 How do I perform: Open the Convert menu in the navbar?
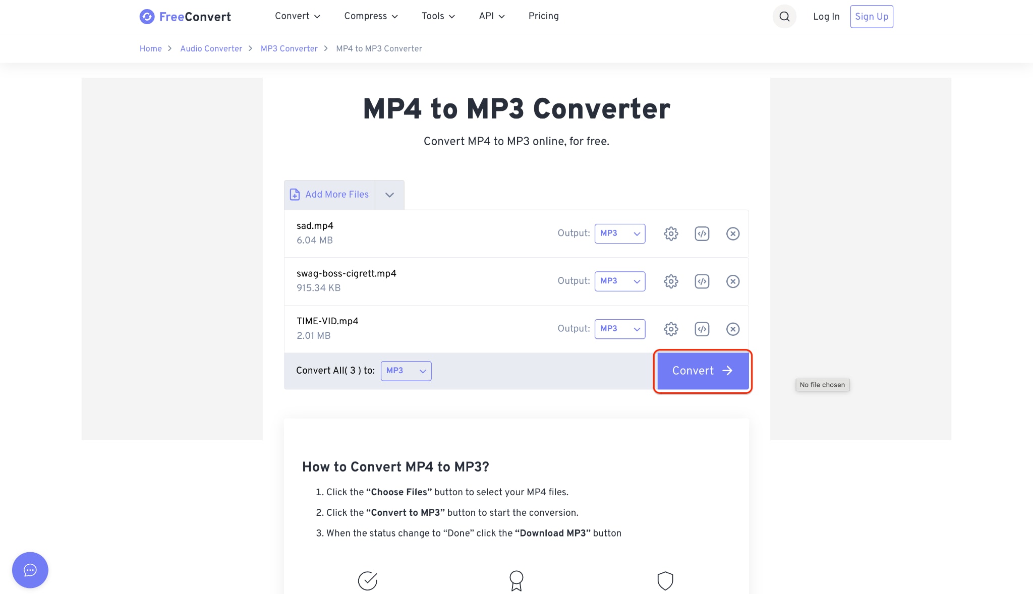point(298,16)
